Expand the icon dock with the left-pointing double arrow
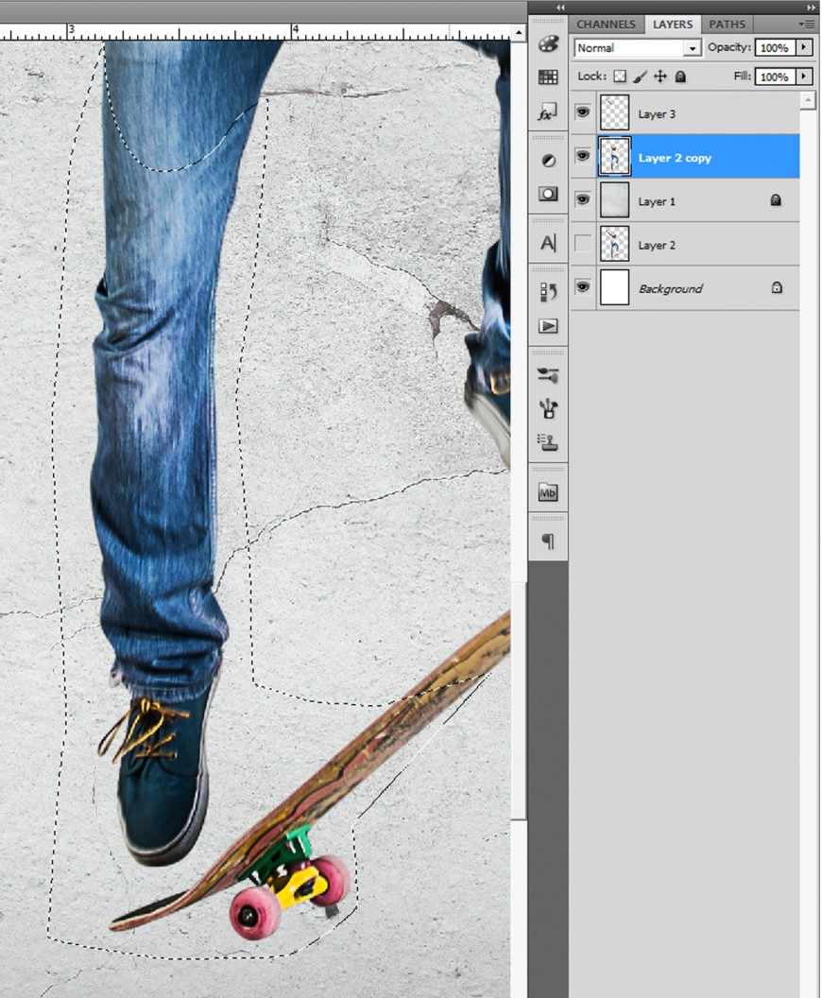Image resolution: width=822 pixels, height=998 pixels. (560, 8)
